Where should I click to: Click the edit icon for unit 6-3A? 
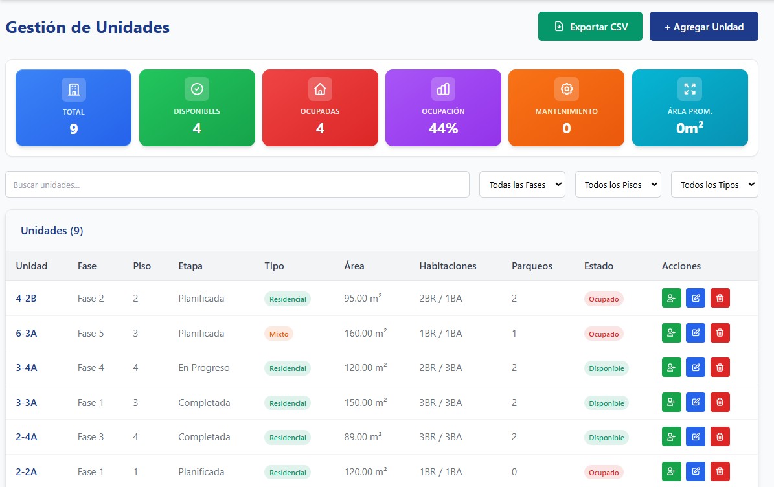point(696,334)
